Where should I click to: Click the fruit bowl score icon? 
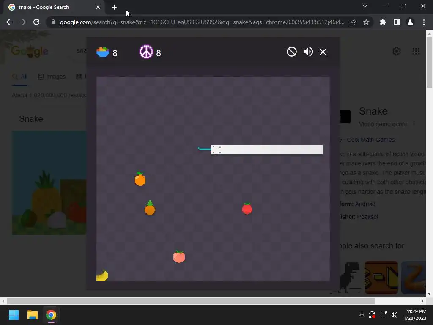click(102, 52)
